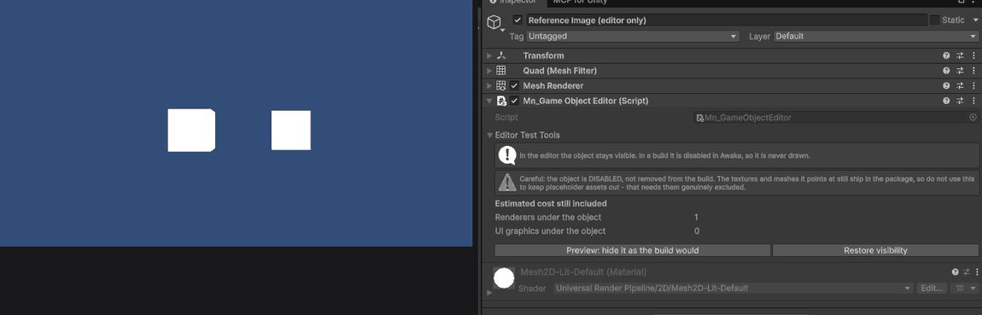The height and width of the screenshot is (315, 982).
Task: Click the object picker circle for the Script field
Action: point(973,117)
